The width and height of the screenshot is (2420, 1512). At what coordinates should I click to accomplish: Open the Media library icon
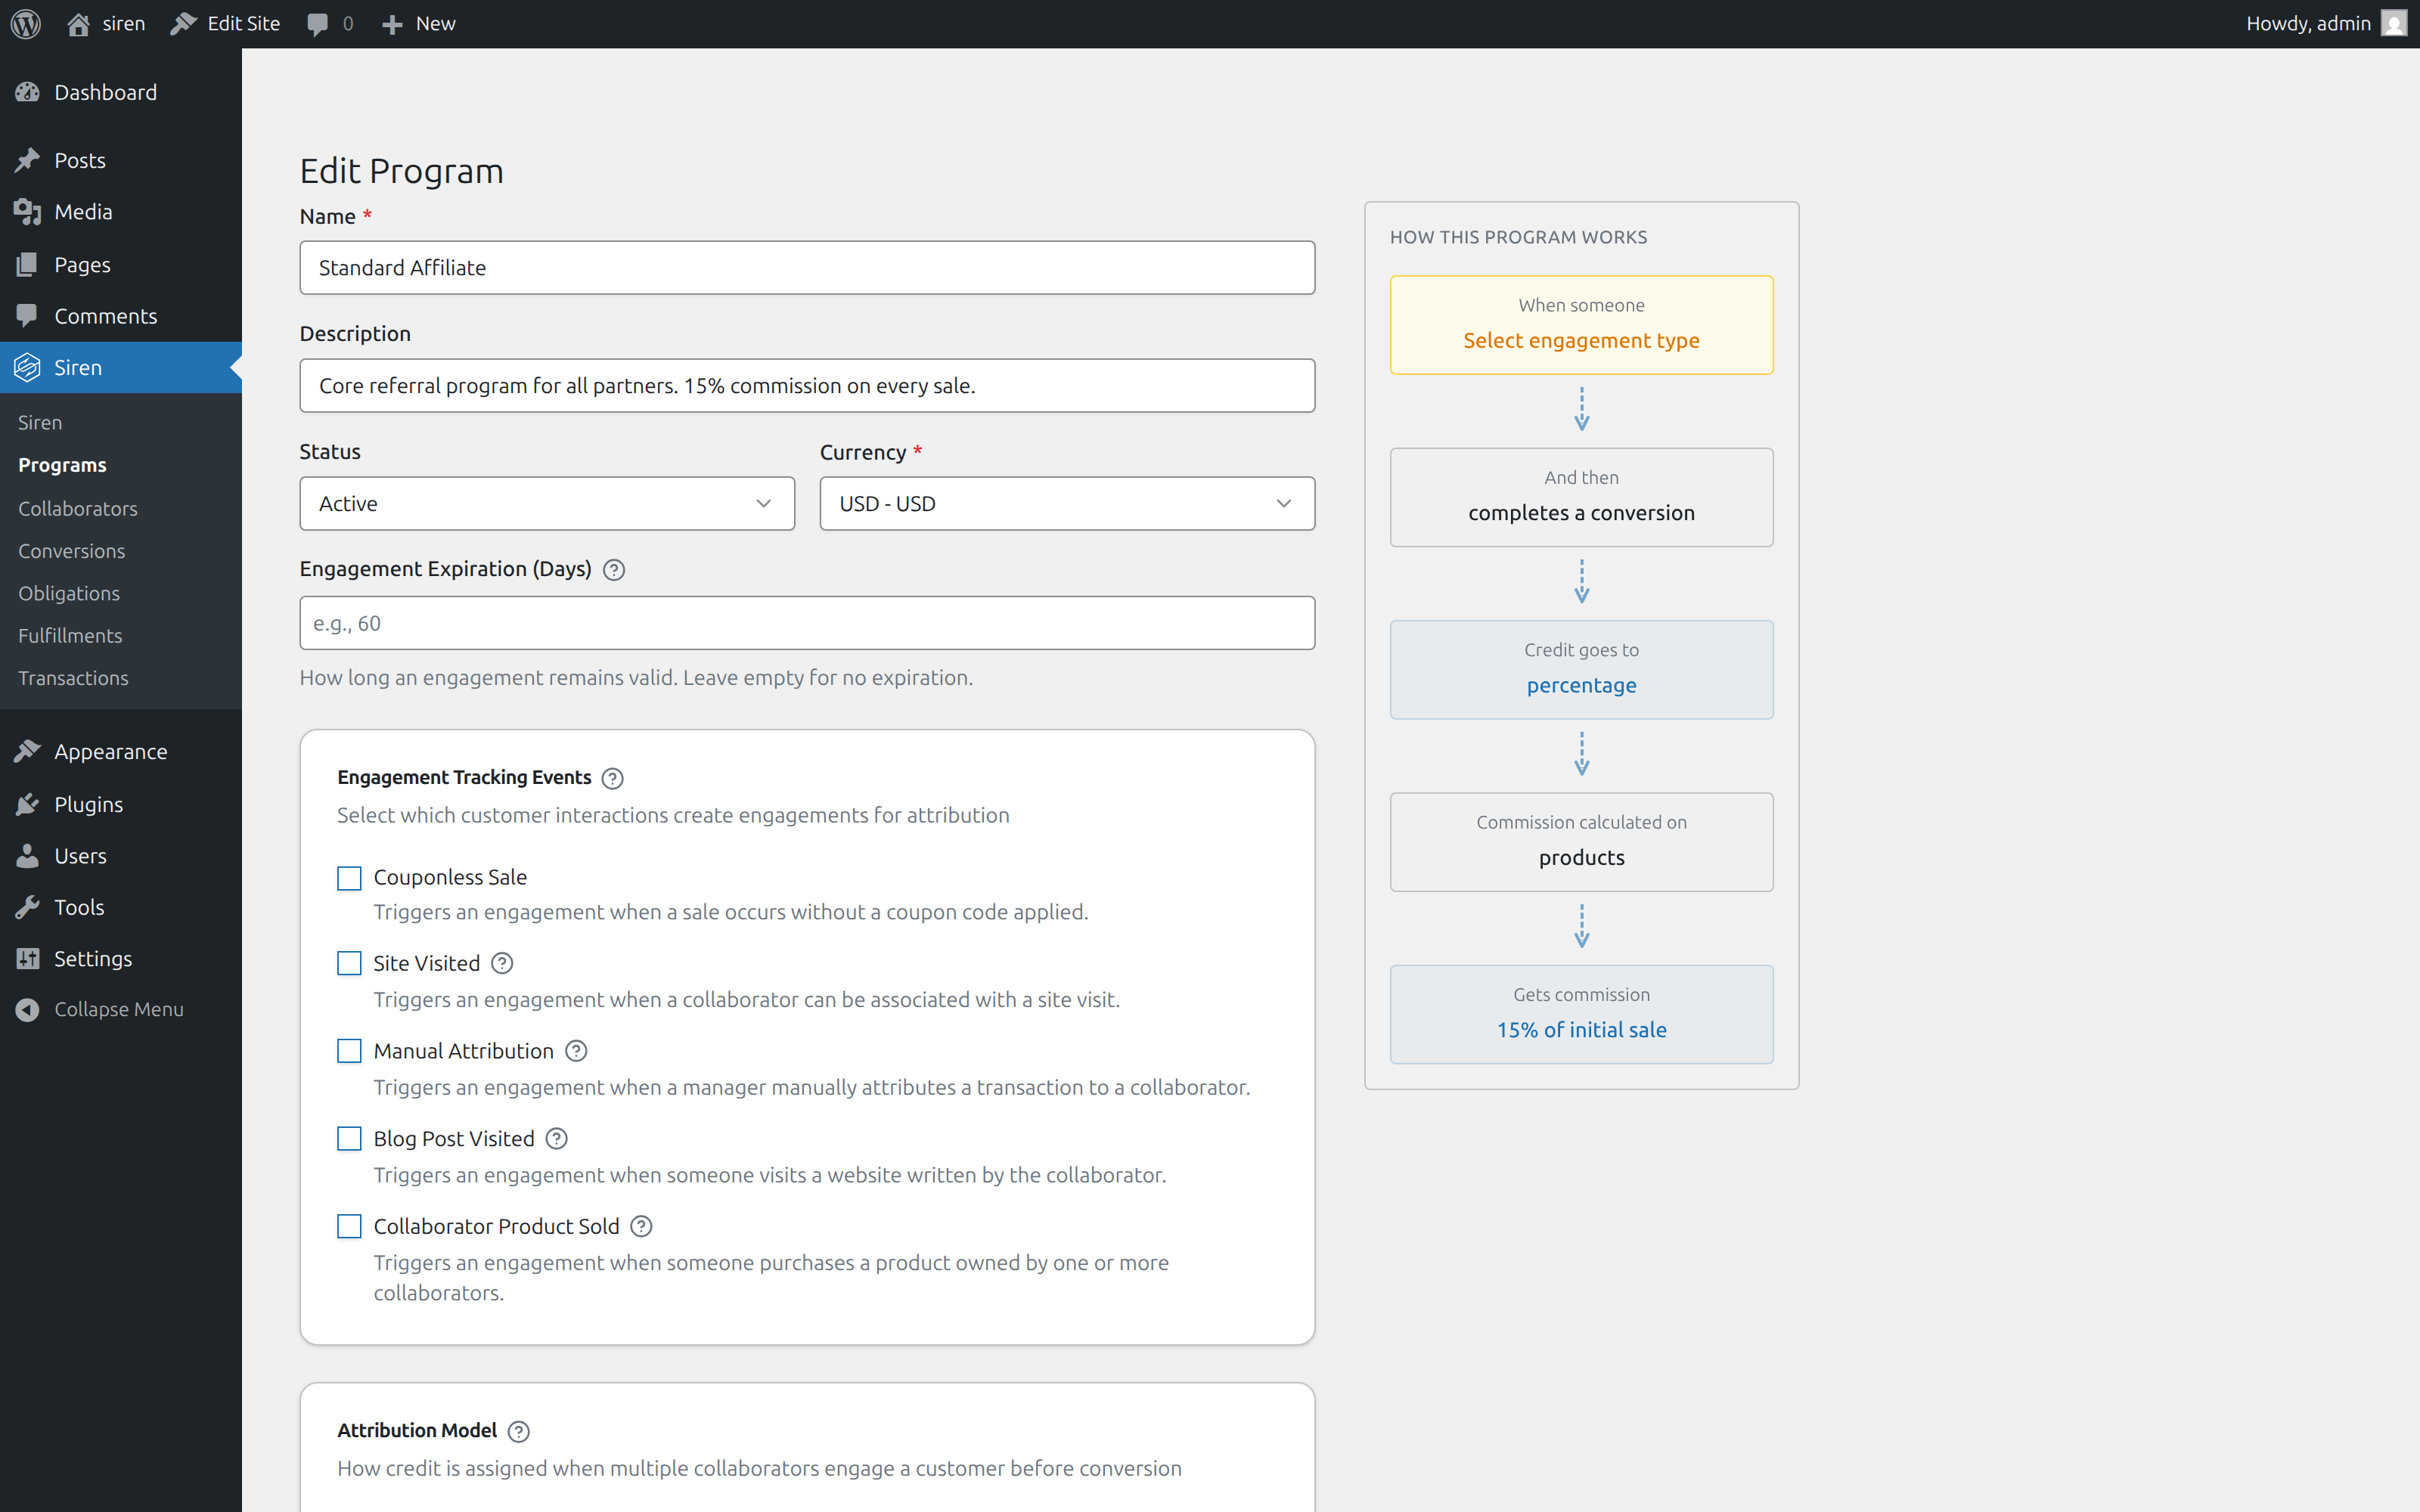tap(27, 211)
